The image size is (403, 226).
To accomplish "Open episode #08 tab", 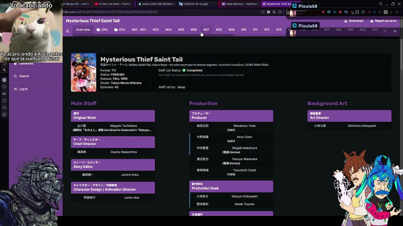I will coord(219,30).
